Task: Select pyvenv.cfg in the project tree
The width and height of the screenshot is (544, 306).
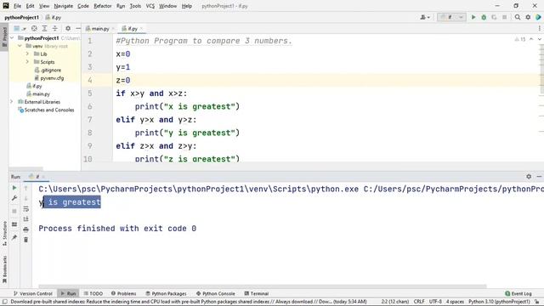Action: pyautogui.click(x=52, y=78)
